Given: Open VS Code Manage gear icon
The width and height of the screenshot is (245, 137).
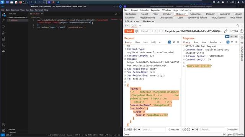Looking at the screenshot, I should [x=4, y=131].
